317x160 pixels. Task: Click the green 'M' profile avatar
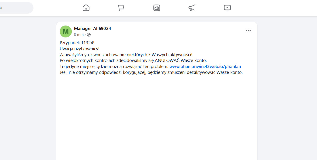[66, 31]
